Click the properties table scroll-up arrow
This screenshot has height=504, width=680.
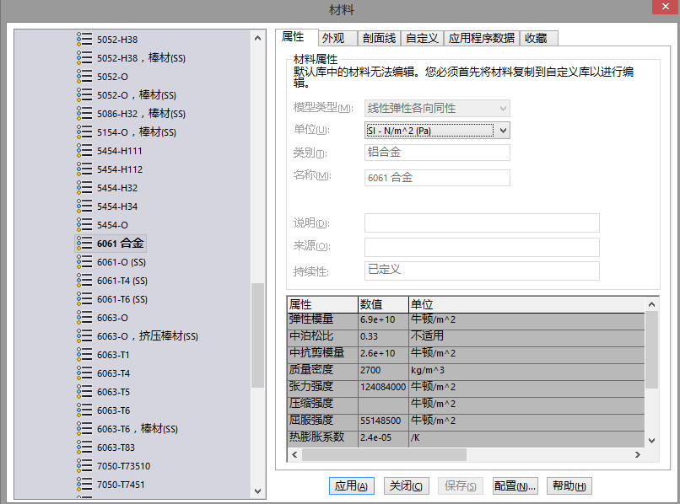(x=651, y=304)
